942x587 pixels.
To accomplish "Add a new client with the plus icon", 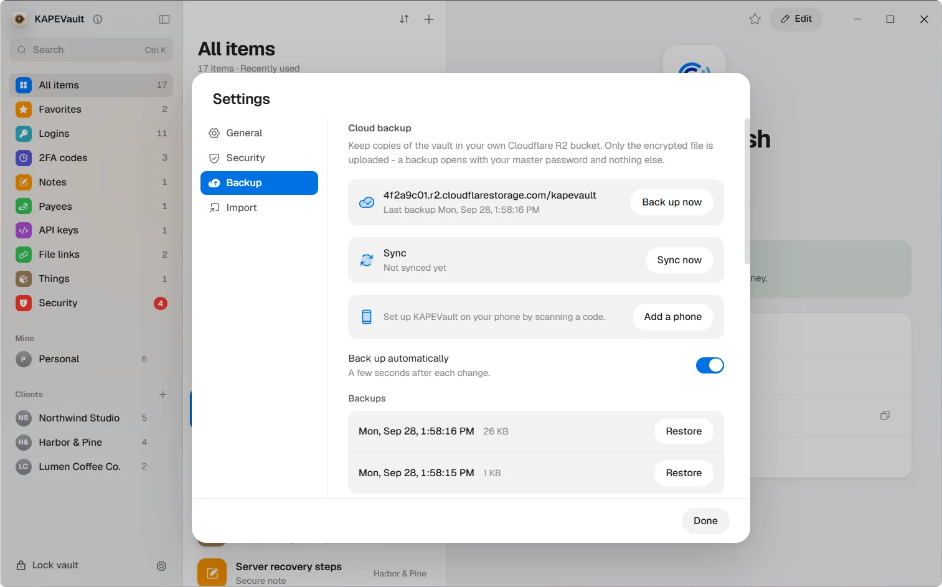I will coord(162,395).
